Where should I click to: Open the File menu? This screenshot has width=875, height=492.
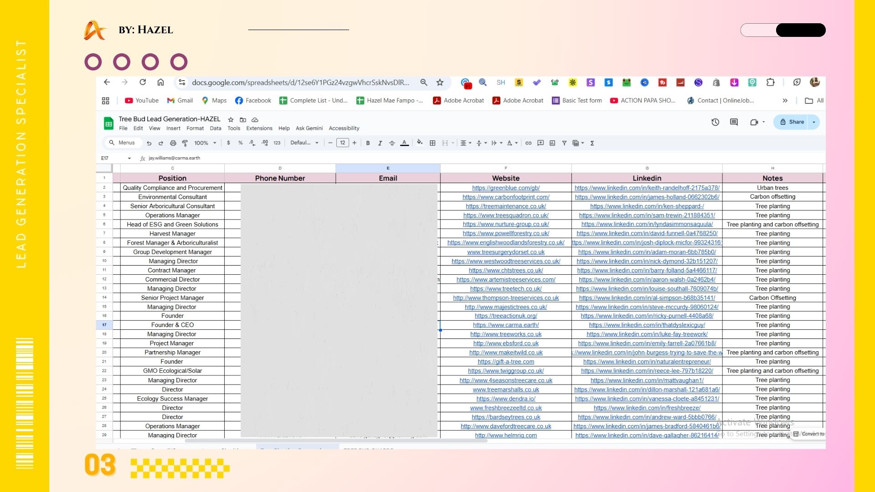[123, 128]
